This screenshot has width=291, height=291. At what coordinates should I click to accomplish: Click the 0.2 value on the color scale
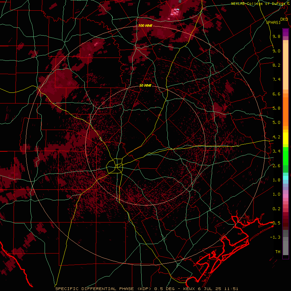point(276,209)
